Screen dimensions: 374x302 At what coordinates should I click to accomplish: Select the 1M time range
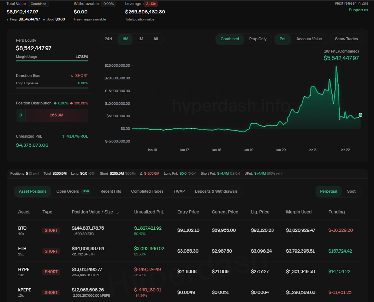point(141,39)
